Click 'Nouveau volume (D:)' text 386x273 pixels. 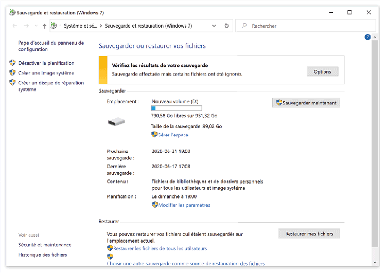pyautogui.click(x=175, y=101)
